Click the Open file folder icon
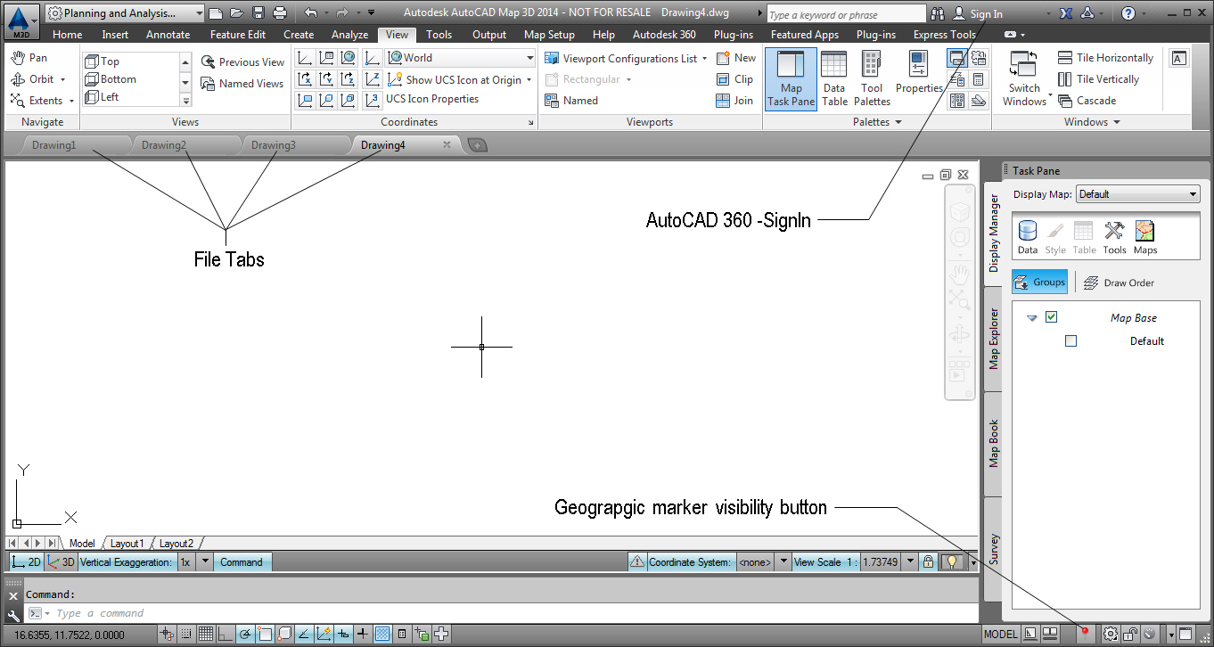Image resolution: width=1214 pixels, height=647 pixels. click(236, 13)
